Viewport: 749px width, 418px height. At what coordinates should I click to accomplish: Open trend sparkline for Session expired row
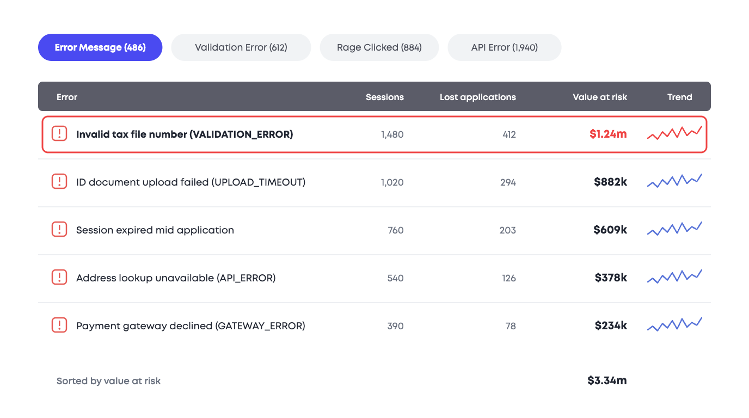click(675, 228)
